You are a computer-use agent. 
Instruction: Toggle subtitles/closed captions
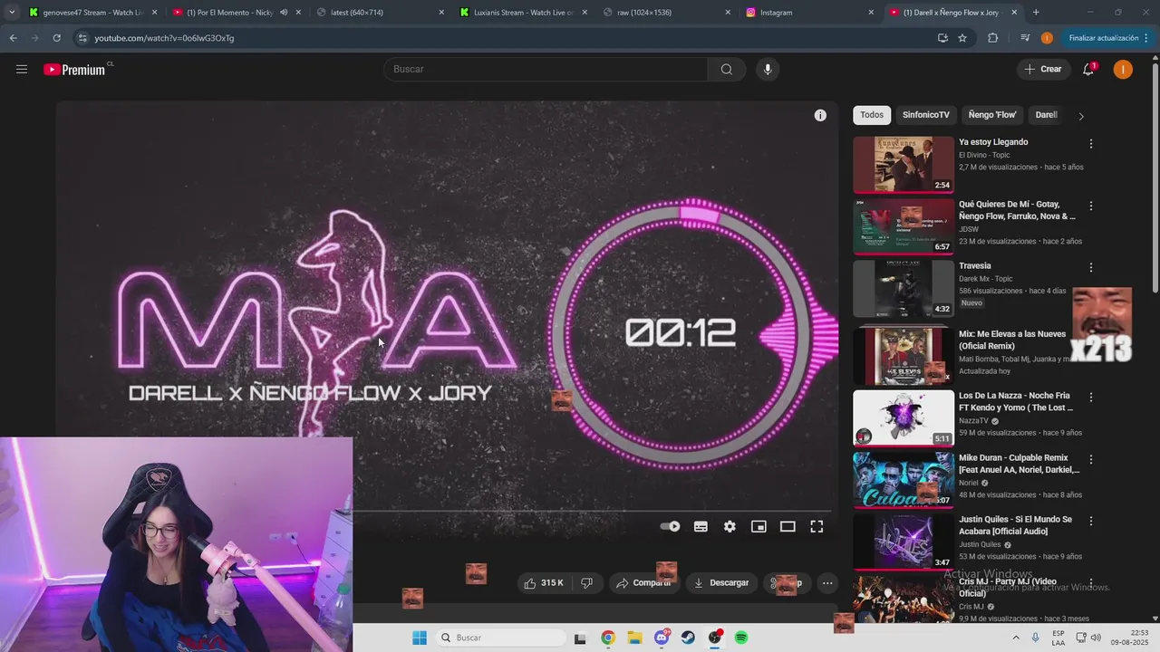[701, 526]
